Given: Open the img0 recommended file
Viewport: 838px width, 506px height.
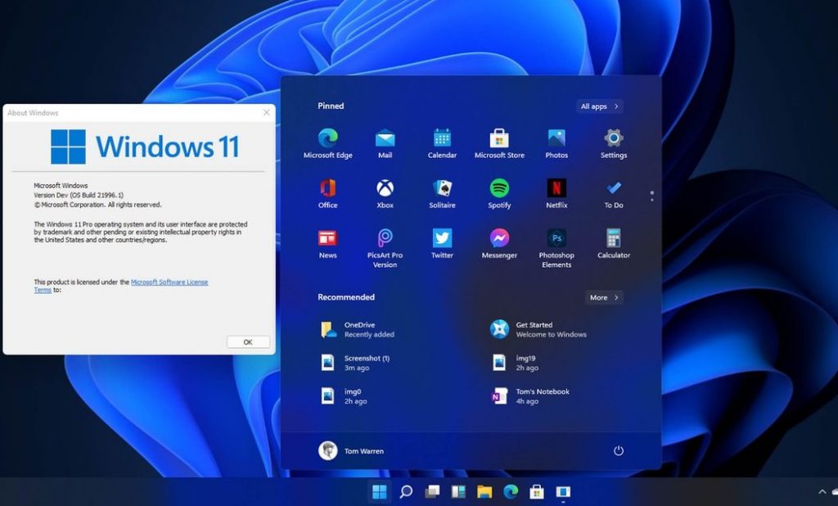Looking at the screenshot, I should (x=344, y=395).
